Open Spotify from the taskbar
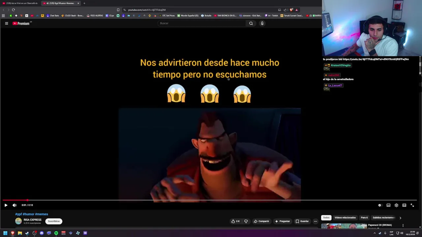The width and height of the screenshot is (422, 237). (56, 233)
